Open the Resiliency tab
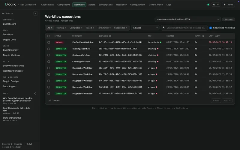 pyautogui.click(x=121, y=4)
